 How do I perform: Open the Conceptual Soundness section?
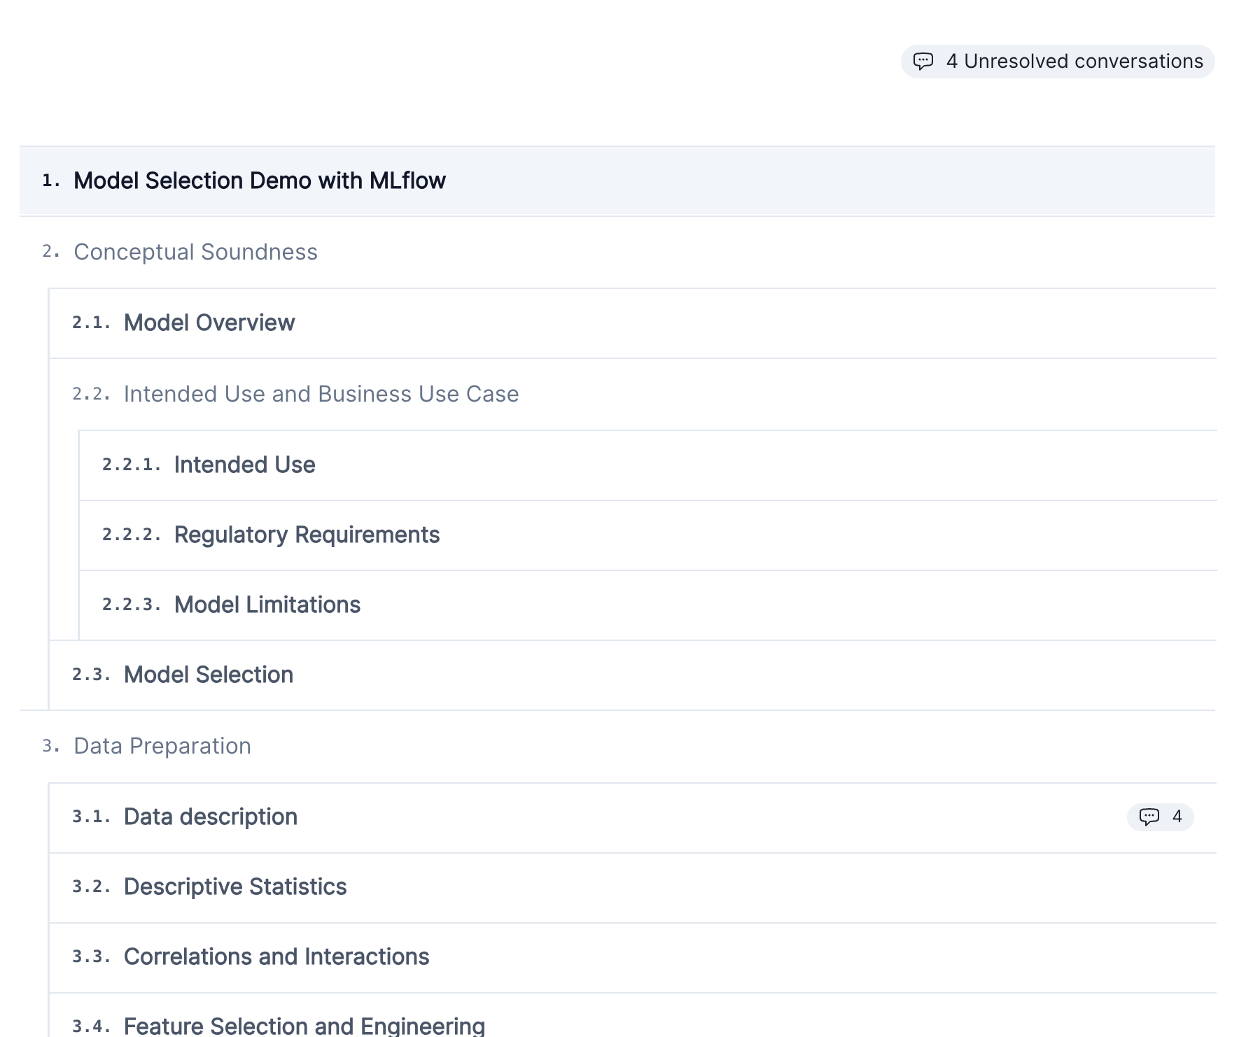pyautogui.click(x=195, y=252)
